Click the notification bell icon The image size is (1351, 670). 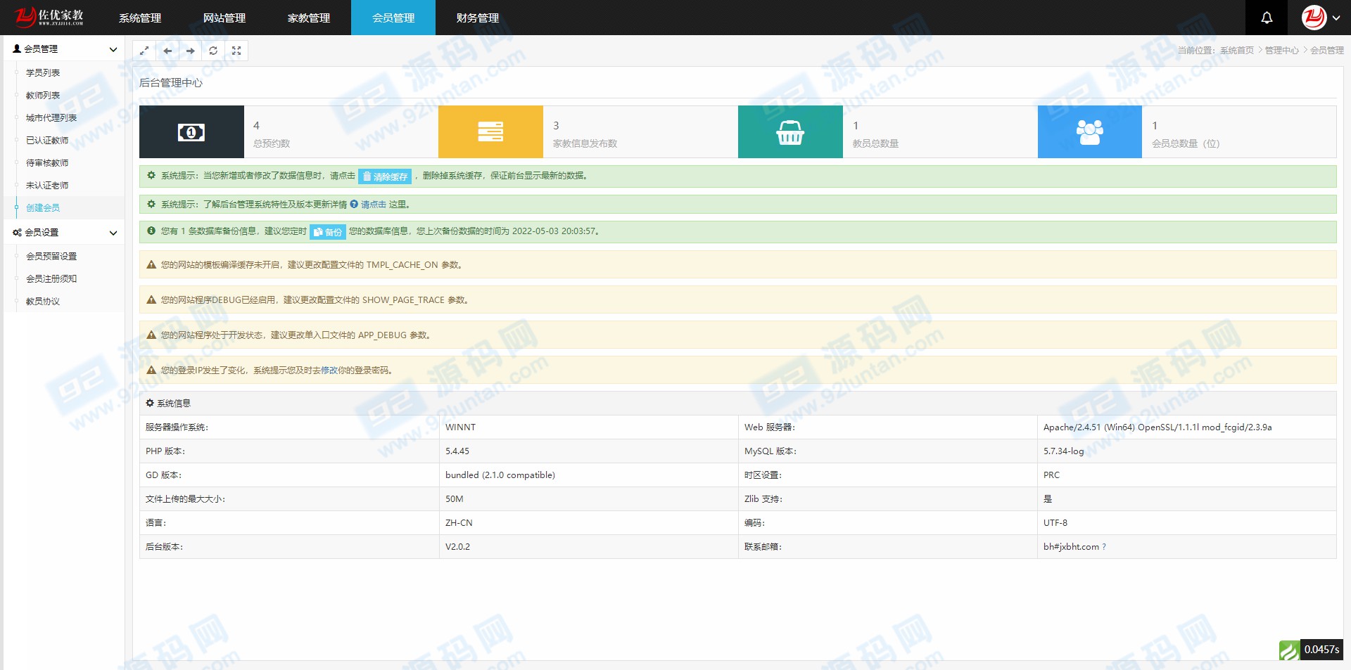coord(1267,18)
